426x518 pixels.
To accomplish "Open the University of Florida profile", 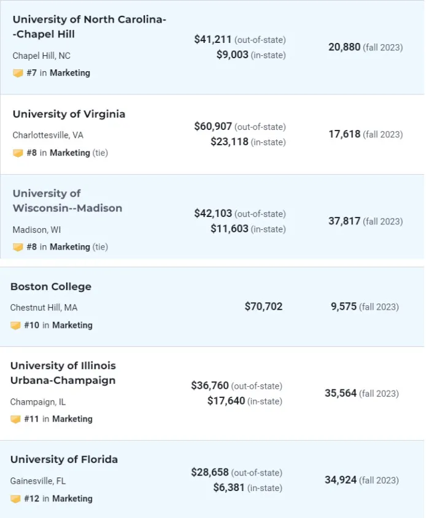I will click(x=64, y=460).
